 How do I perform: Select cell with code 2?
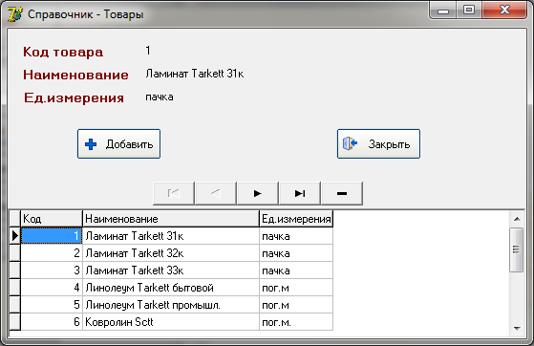point(52,253)
